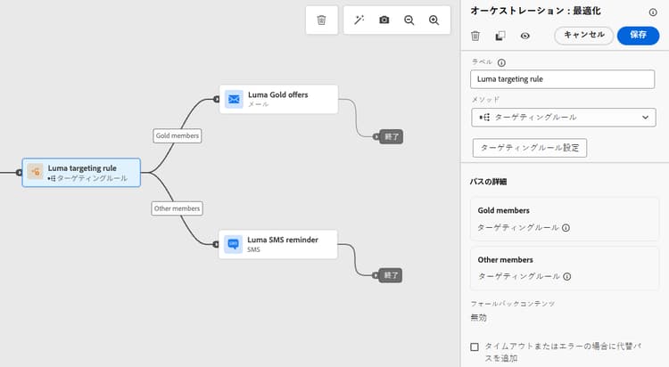669x367 pixels.
Task: Focus the Luma targeting rule label field
Action: pyautogui.click(x=562, y=79)
